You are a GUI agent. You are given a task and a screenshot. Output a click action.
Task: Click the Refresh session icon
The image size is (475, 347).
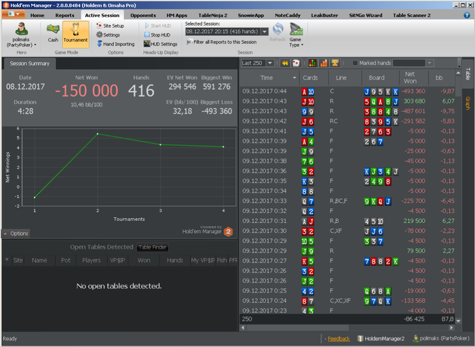(278, 29)
